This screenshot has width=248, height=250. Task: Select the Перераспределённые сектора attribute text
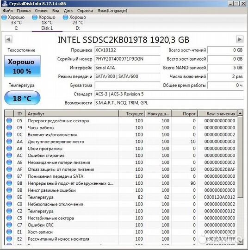tap(58, 121)
